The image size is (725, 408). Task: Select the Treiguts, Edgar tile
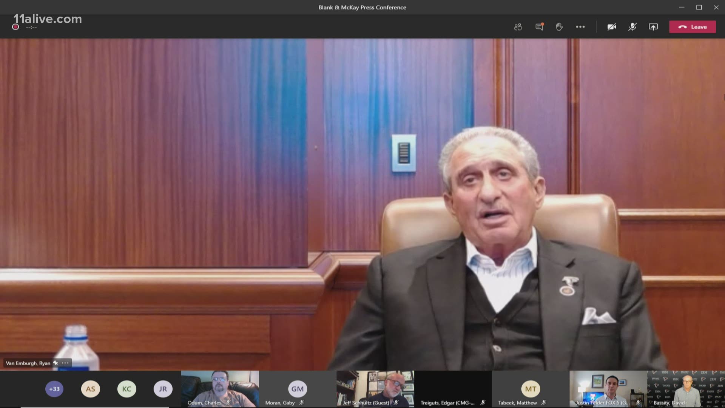[453, 389]
